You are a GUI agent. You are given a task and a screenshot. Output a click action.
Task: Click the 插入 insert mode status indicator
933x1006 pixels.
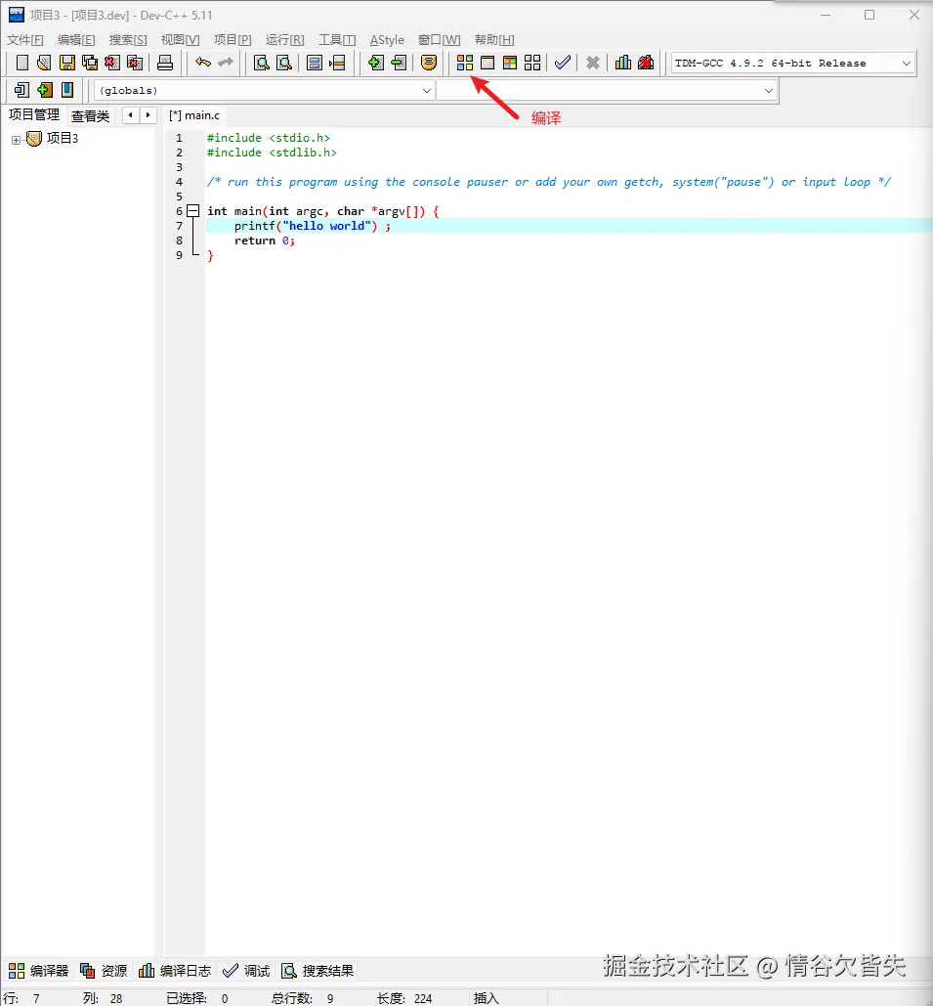[x=487, y=998]
